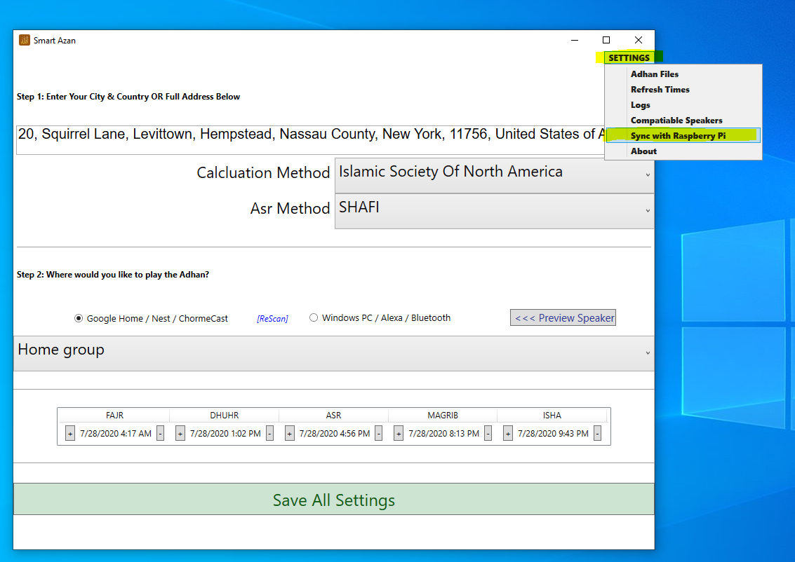Click the ReScan link
This screenshot has width=795, height=562.
272,318
